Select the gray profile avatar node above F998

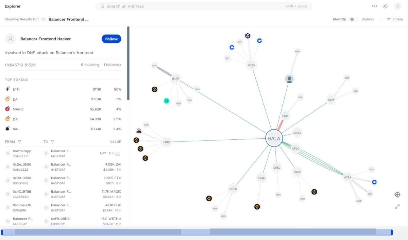point(289,79)
